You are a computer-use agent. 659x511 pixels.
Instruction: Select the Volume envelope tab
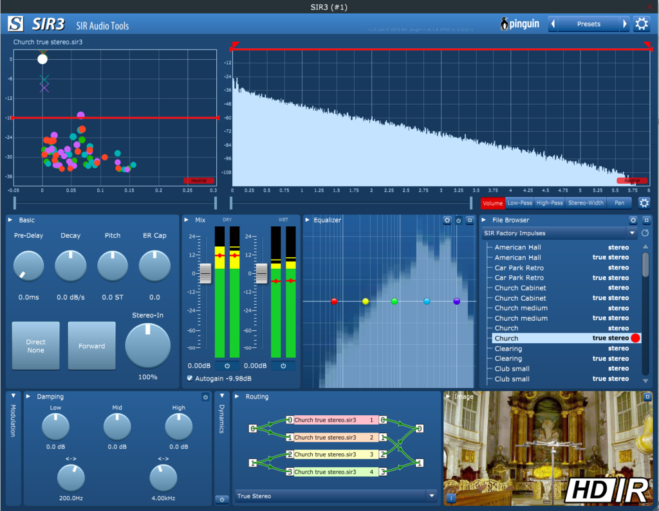(492, 203)
